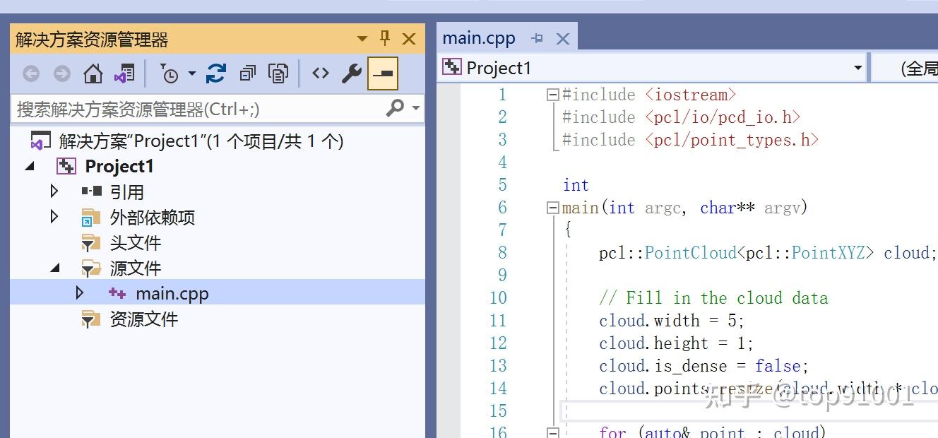This screenshot has width=938, height=438.
Task: Open code view via the View Code icon
Action: tap(320, 72)
